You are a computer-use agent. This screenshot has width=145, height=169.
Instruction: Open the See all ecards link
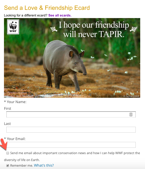point(60,15)
